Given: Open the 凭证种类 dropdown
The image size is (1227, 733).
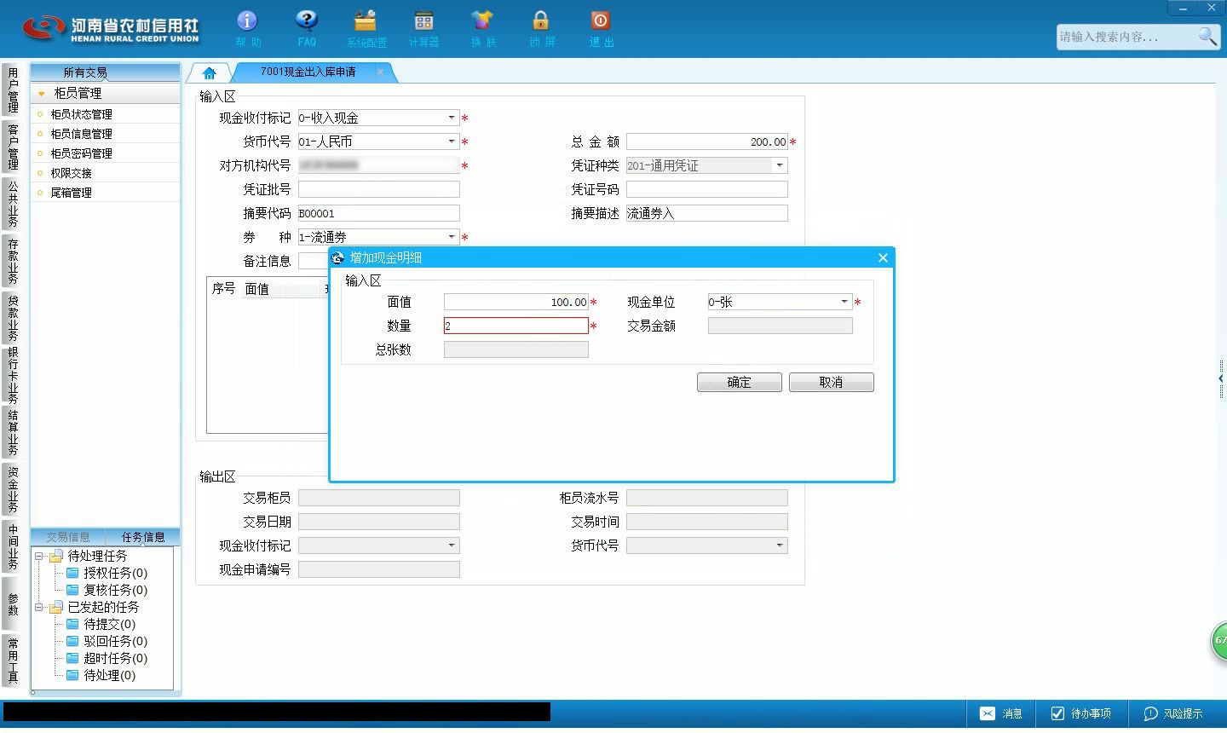Looking at the screenshot, I should (x=780, y=165).
